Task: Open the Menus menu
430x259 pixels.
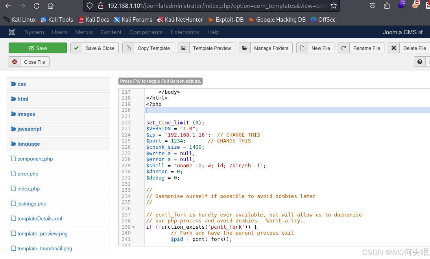Action: (x=84, y=32)
